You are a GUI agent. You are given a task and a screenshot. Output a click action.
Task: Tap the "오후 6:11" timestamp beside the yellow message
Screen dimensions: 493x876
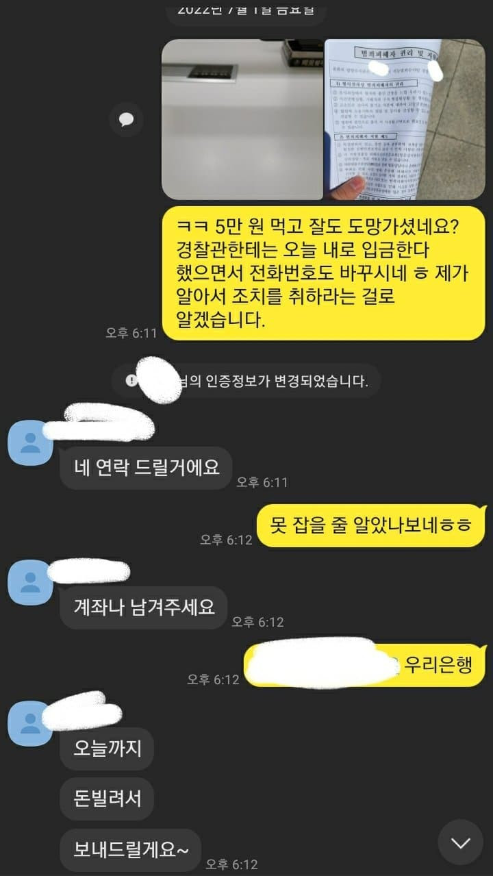(x=131, y=333)
